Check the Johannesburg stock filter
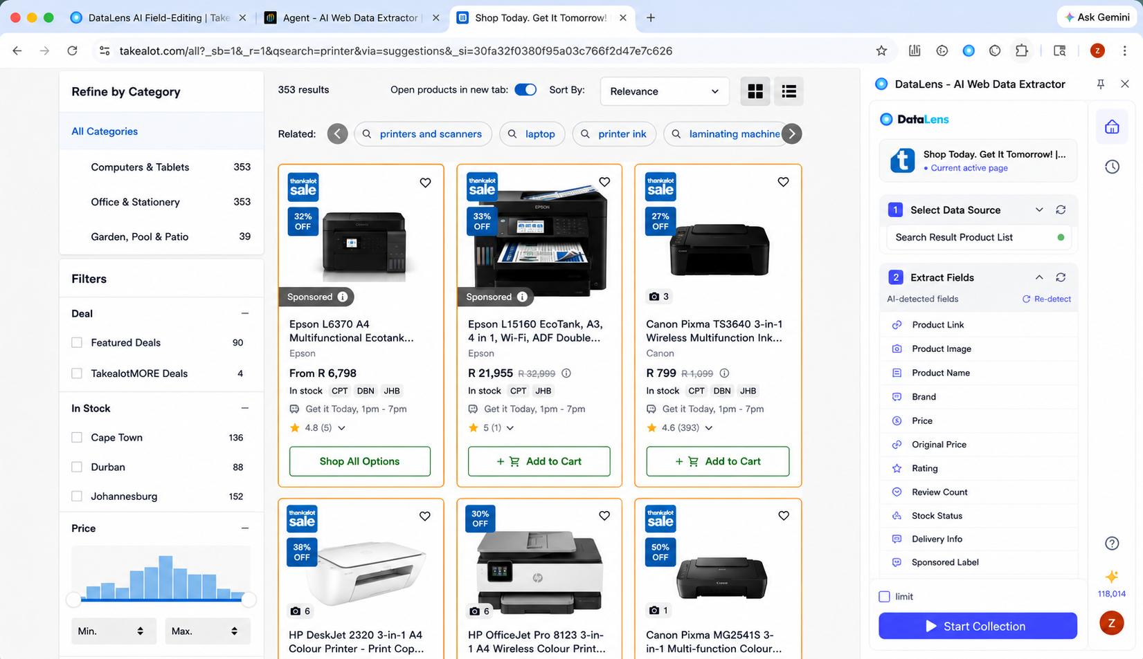 (x=77, y=496)
